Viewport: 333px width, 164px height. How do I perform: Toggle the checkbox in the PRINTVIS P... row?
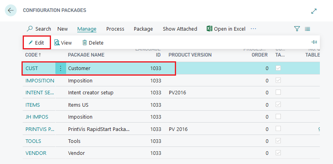click(x=278, y=129)
